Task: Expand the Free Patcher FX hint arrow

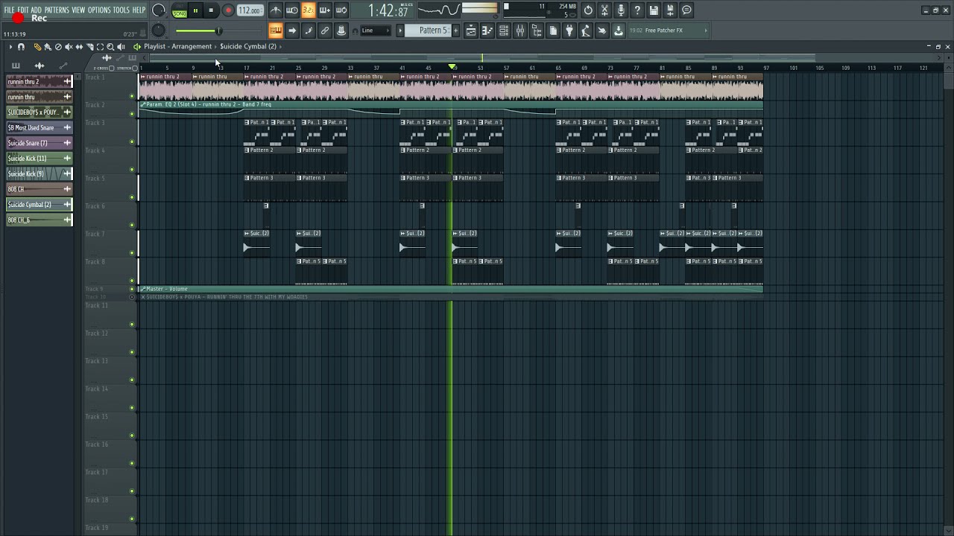Action: pos(706,31)
